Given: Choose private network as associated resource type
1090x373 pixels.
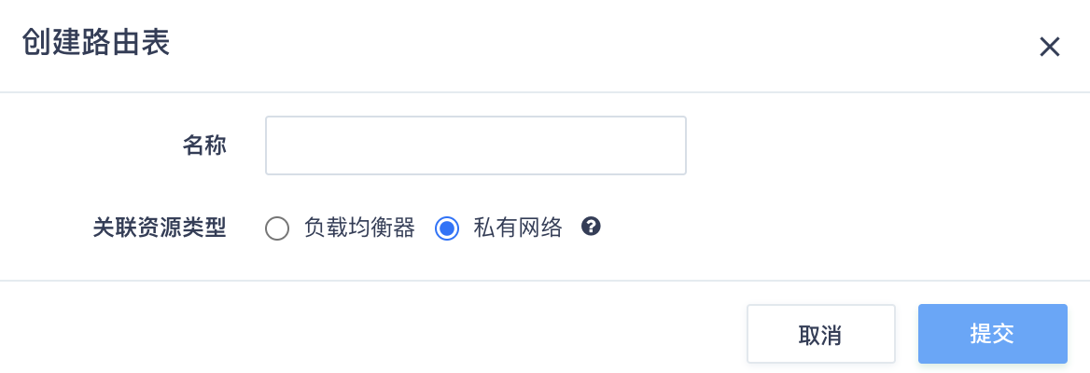Looking at the screenshot, I should (446, 228).
